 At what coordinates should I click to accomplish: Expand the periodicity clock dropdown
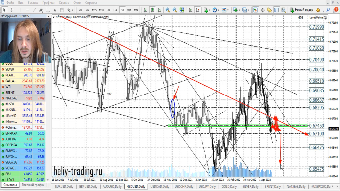coord(216,10)
